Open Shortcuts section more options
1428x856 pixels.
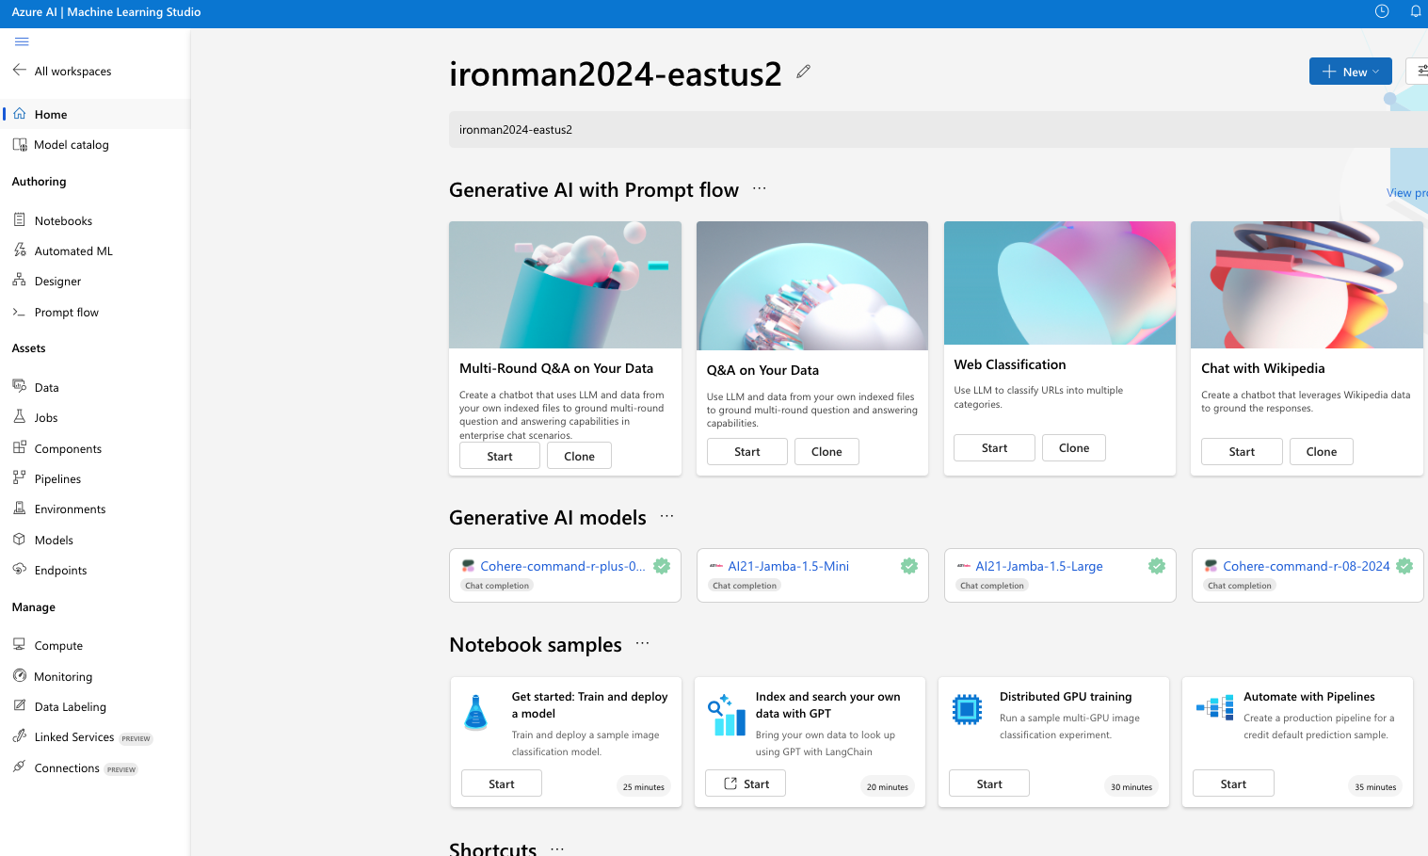tap(557, 848)
